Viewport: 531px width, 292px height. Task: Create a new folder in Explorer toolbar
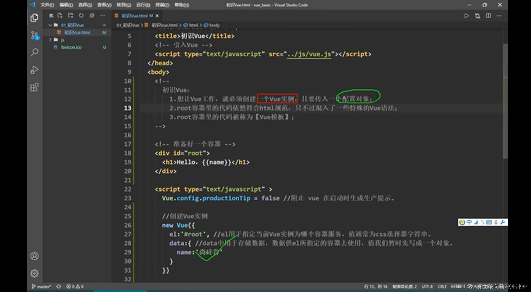tap(70, 16)
